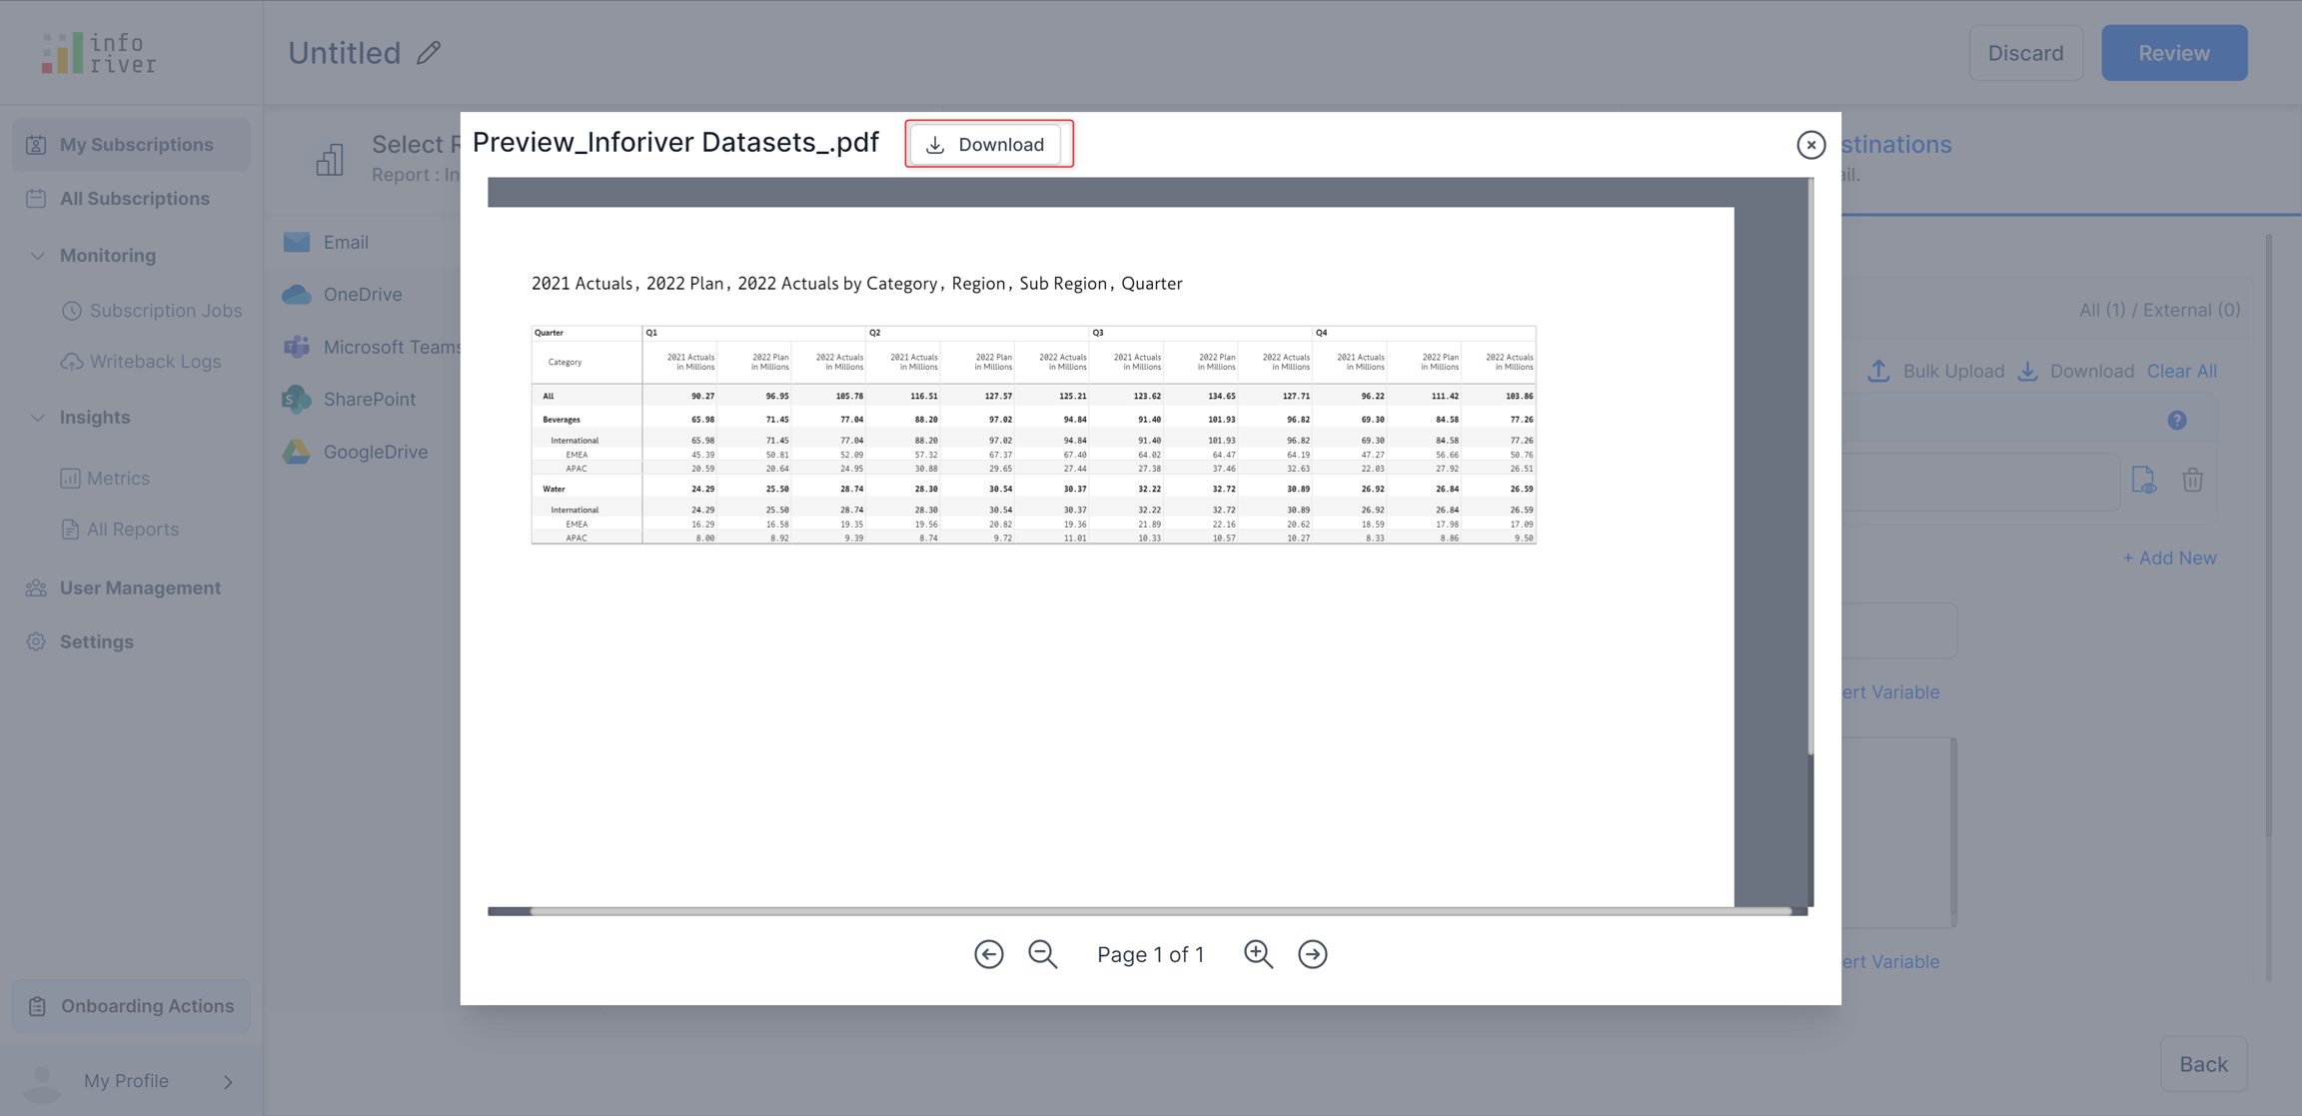The image size is (2302, 1116).
Task: Close the PDF preview dialog
Action: tap(1809, 145)
